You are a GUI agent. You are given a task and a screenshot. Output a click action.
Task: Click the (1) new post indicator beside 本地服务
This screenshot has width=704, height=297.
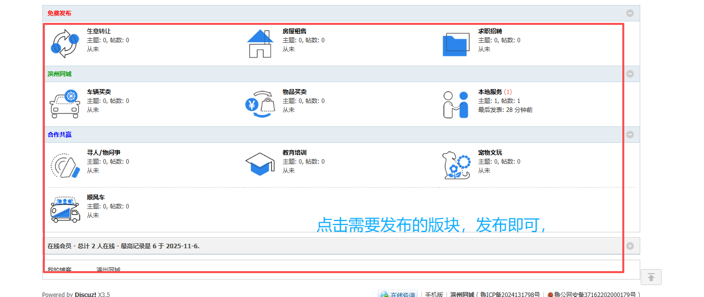[508, 92]
